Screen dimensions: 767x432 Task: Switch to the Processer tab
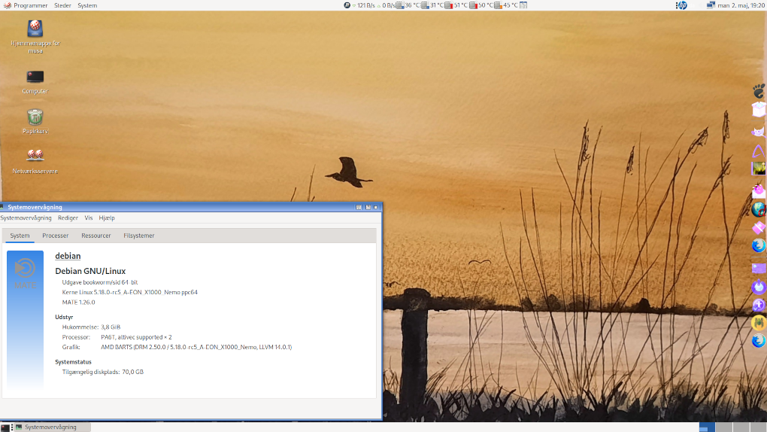click(x=56, y=236)
